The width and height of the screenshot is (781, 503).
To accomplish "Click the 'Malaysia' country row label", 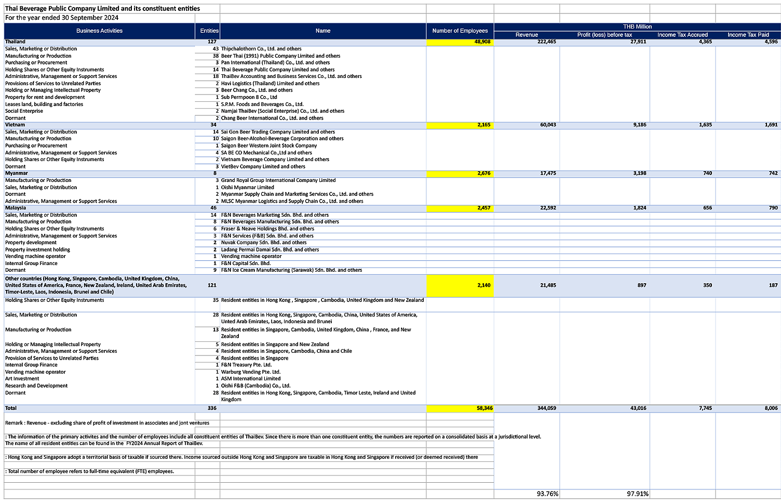I will click(16, 208).
